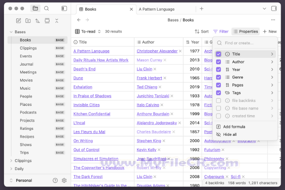Open the Invisible Cities book link
The image size is (285, 190).
(x=87, y=105)
